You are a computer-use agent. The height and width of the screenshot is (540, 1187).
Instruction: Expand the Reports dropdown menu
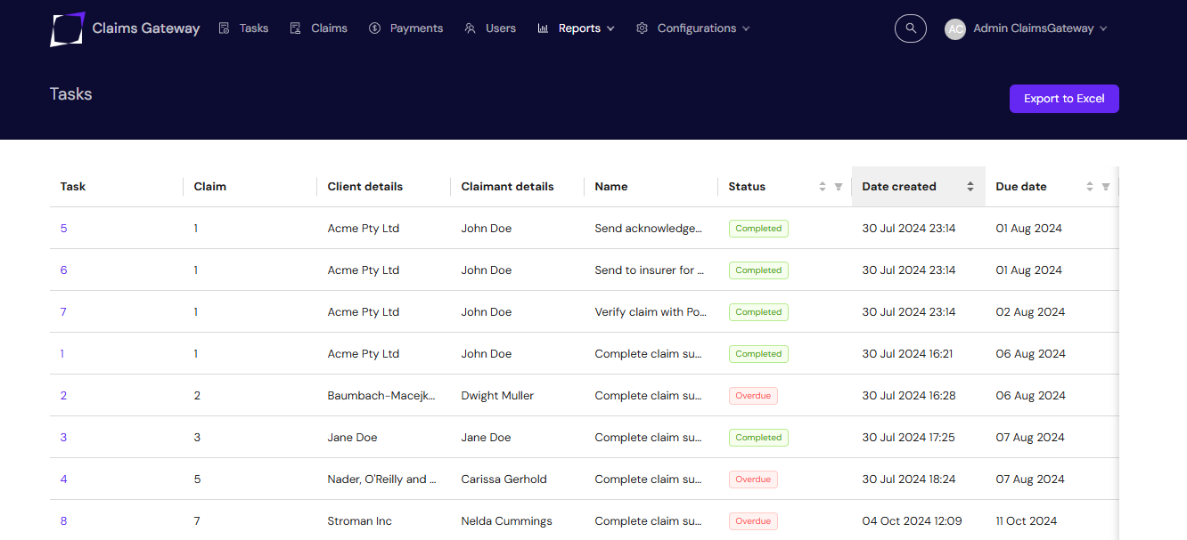coord(577,28)
